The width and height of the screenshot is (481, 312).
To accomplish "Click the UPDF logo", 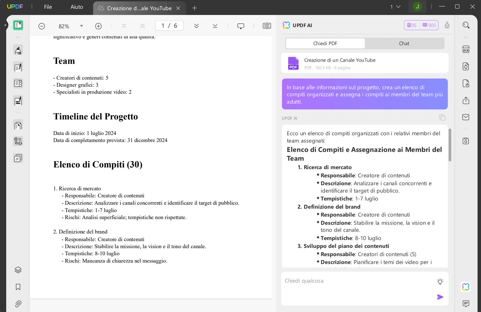I will pos(15,7).
